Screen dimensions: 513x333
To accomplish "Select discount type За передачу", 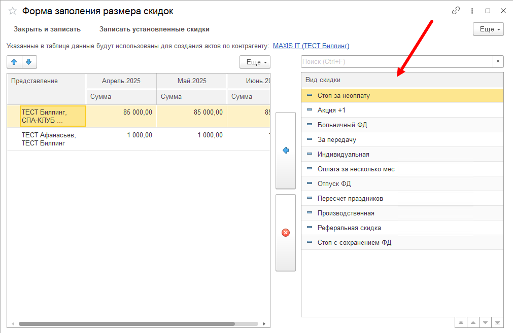I will click(402, 139).
